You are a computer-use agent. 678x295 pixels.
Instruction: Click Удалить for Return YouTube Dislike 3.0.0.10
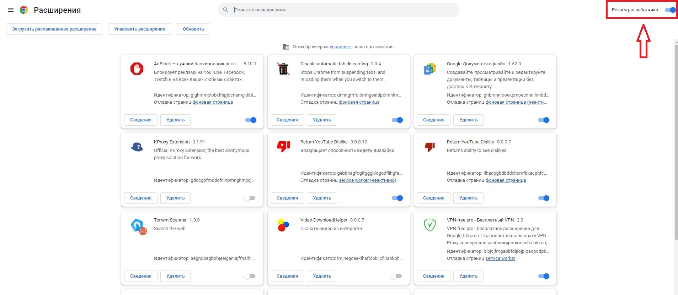322,198
